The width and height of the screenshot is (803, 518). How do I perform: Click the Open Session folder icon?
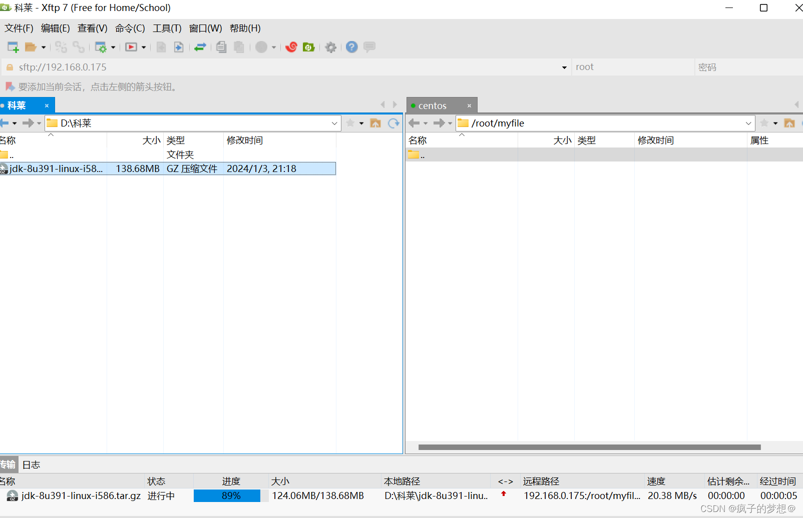[x=31, y=47]
